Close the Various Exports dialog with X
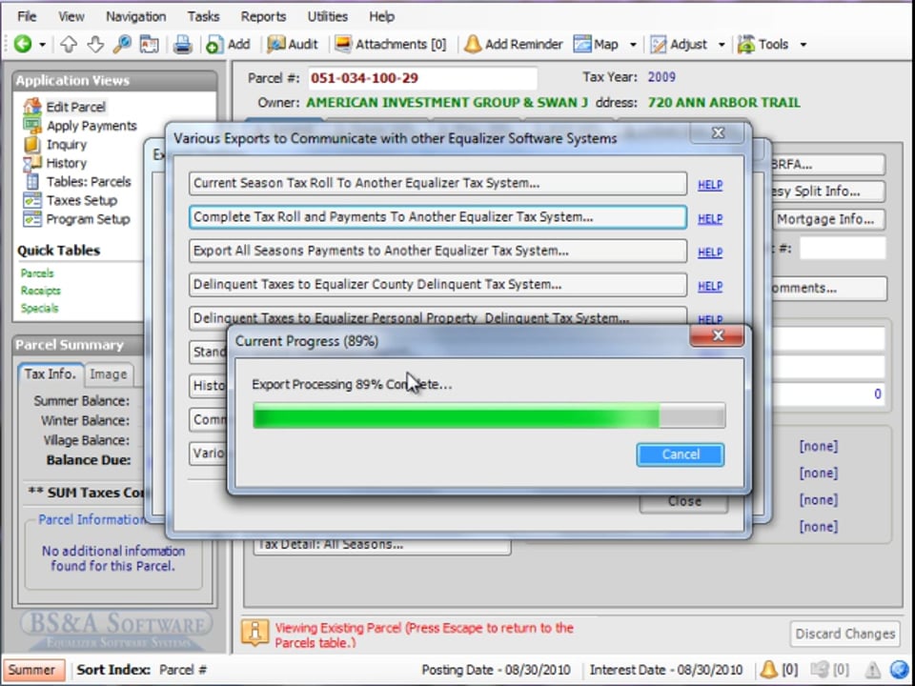This screenshot has width=915, height=686. 719,133
